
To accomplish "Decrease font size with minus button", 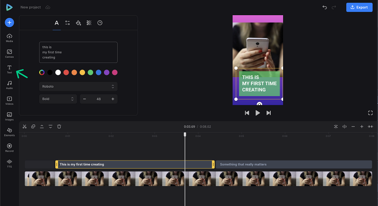I will 85,99.
